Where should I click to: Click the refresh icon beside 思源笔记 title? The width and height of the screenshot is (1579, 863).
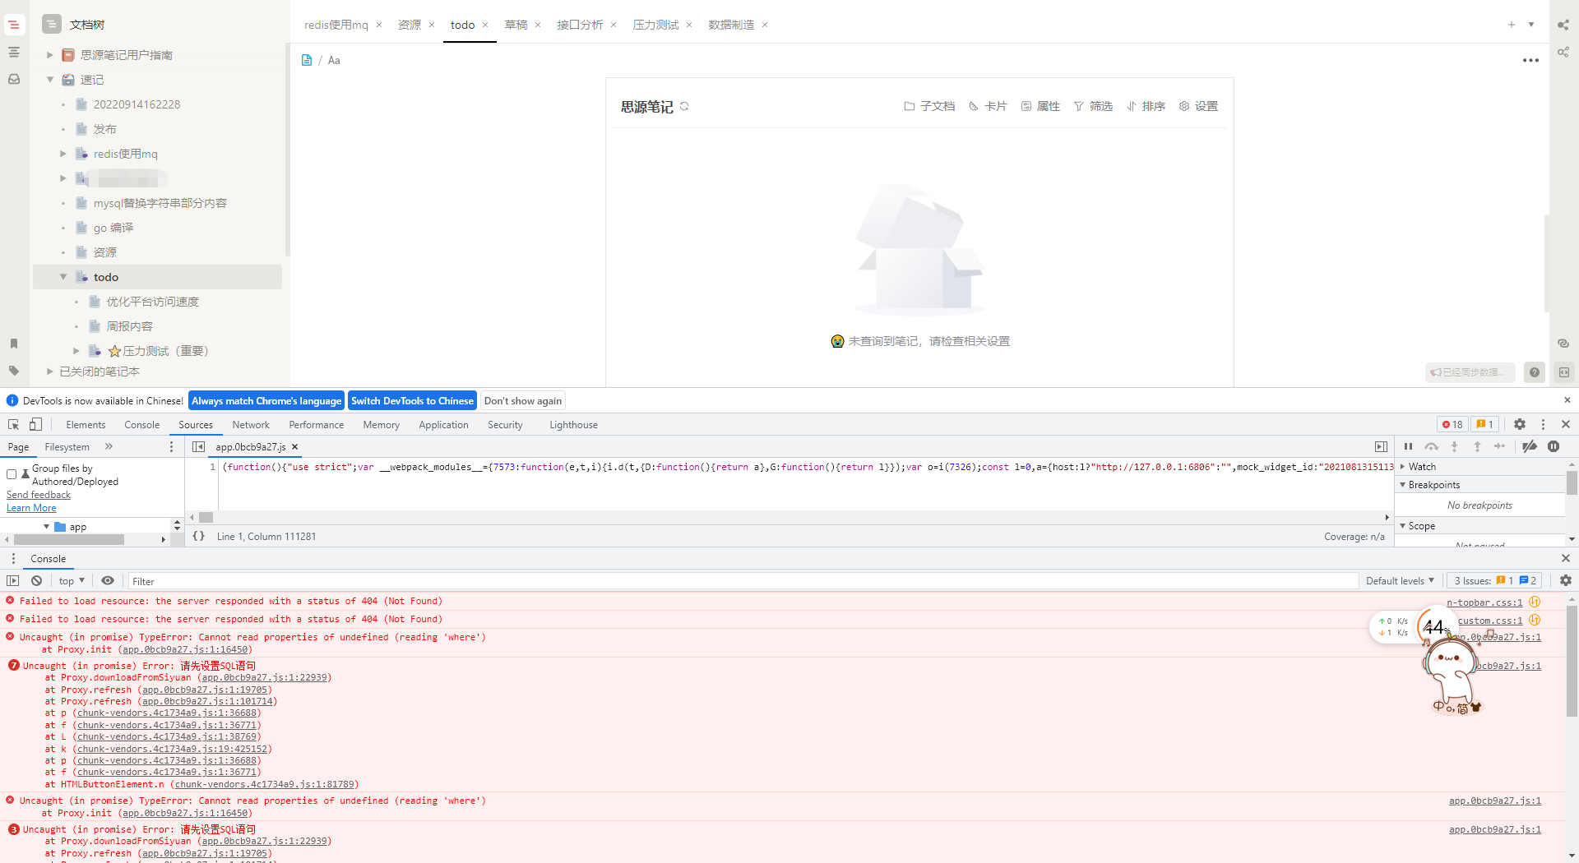point(684,106)
